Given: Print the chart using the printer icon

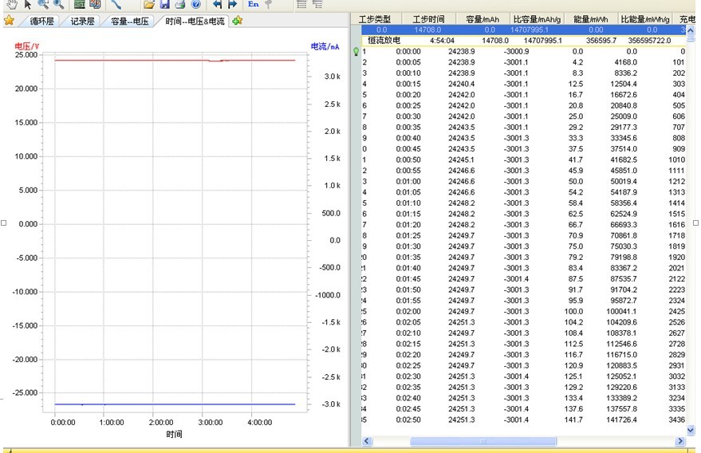Looking at the screenshot, I should [x=180, y=4].
